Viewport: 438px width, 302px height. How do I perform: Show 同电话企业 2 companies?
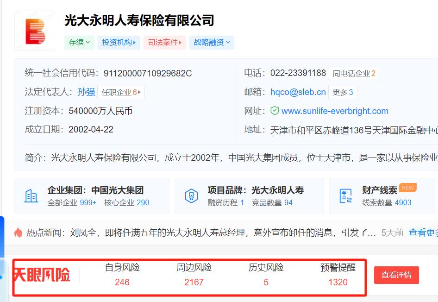click(x=354, y=74)
